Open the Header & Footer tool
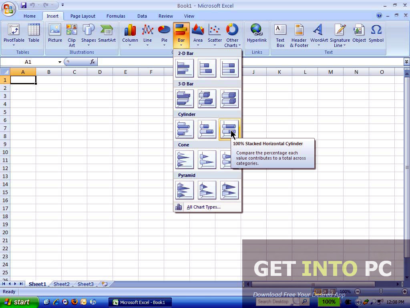The width and height of the screenshot is (410, 308). [299, 35]
